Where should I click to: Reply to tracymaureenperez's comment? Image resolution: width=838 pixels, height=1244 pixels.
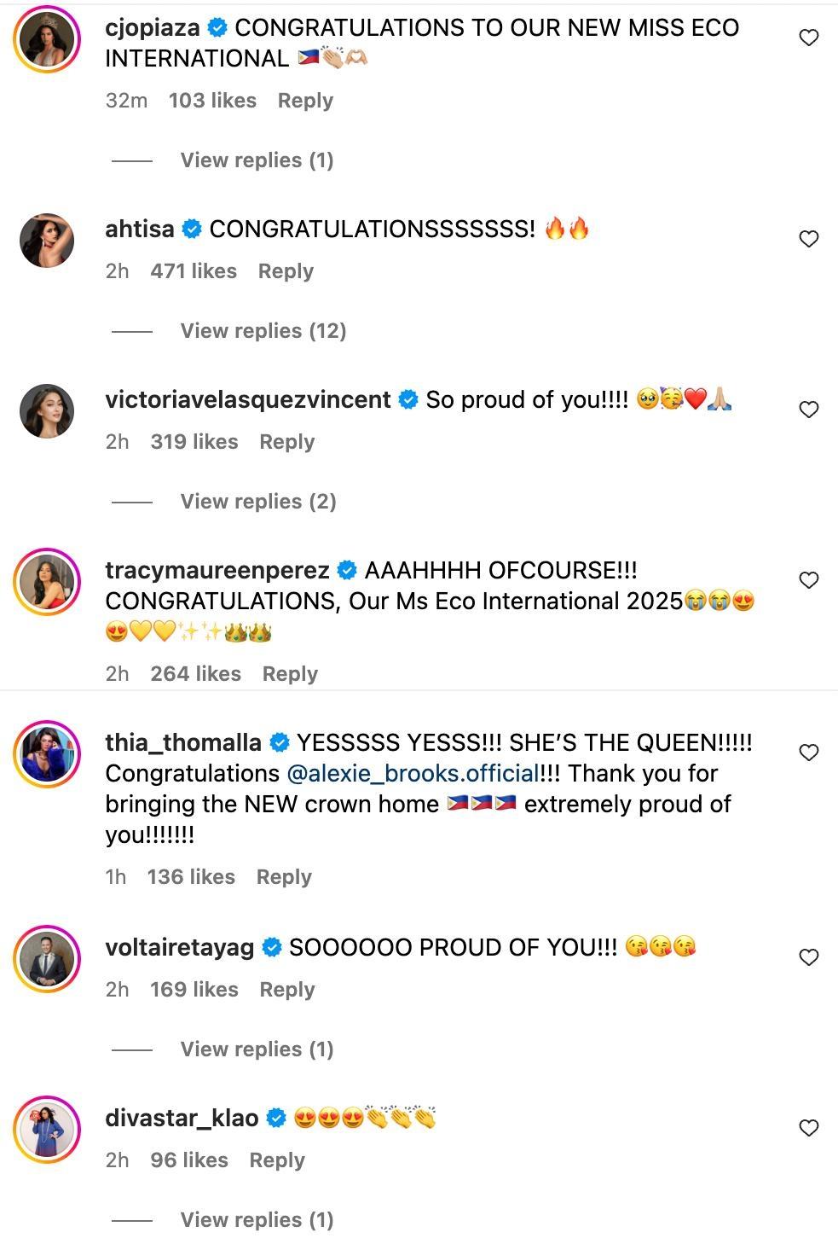(290, 674)
